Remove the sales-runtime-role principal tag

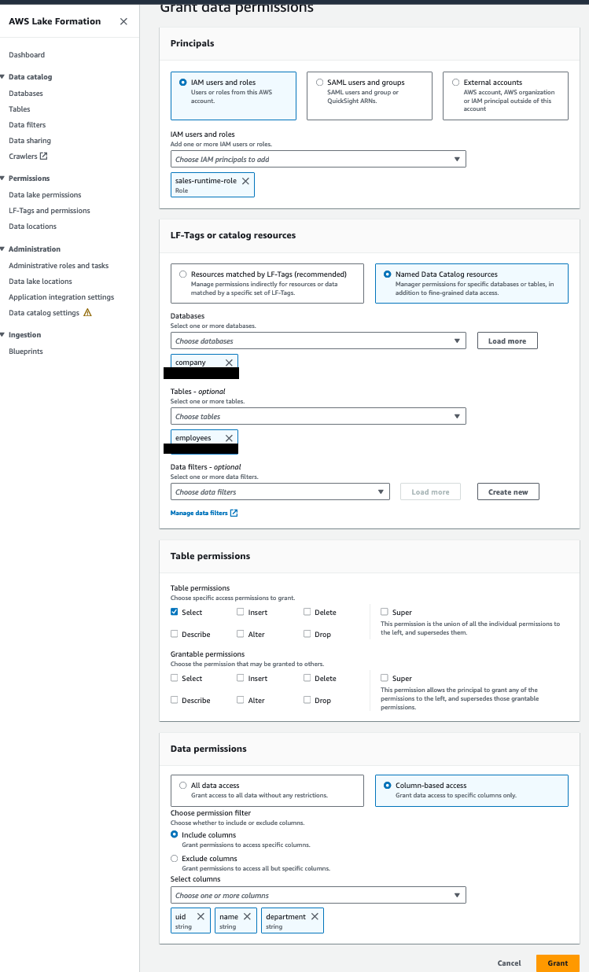pos(245,179)
